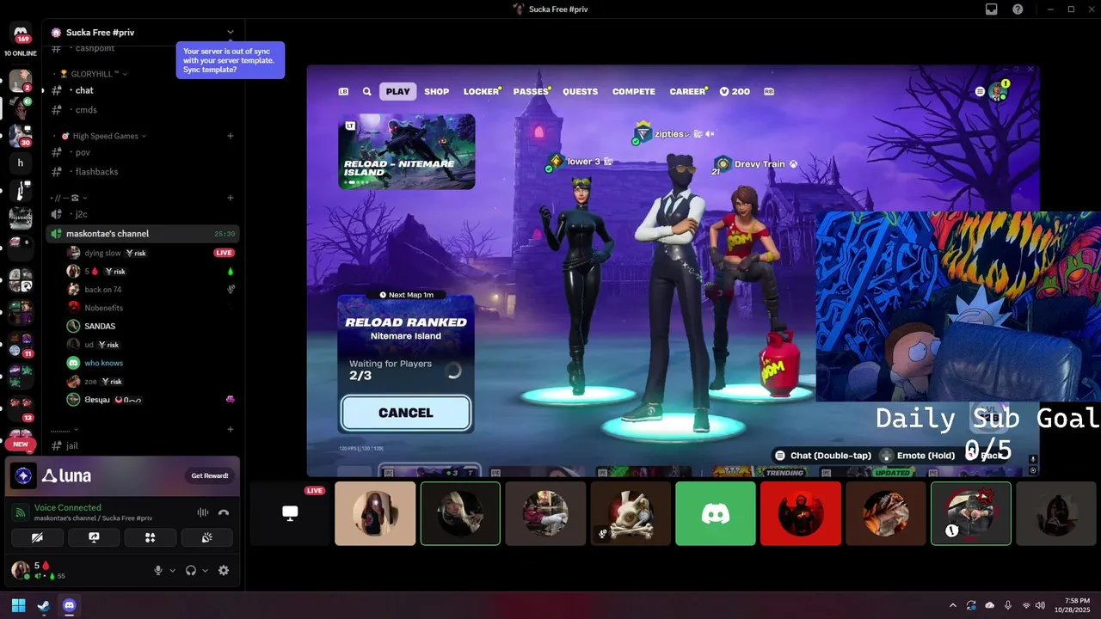Viewport: 1101px width, 619px height.
Task: Open the server labeled 'h' in sidebar
Action: pos(21,162)
